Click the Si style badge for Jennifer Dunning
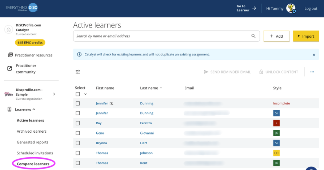324x170 pixels. pyautogui.click(x=276, y=113)
